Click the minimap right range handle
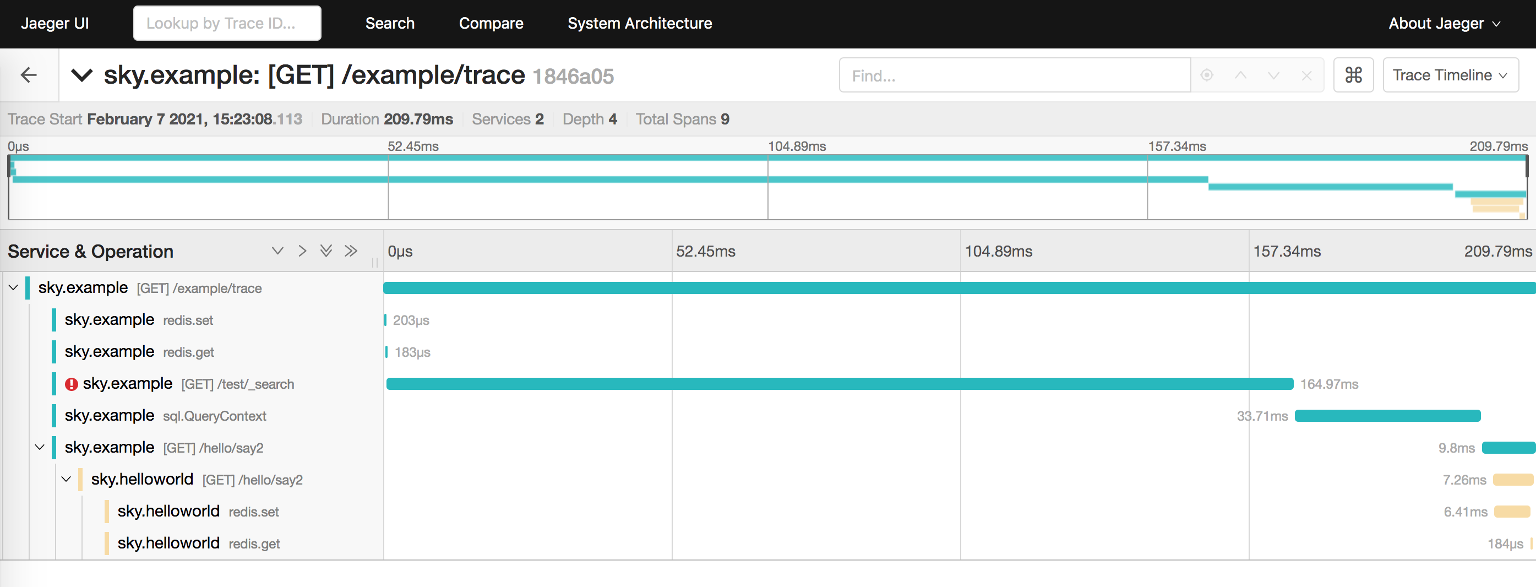Viewport: 1536px width, 587px height. [x=1527, y=166]
